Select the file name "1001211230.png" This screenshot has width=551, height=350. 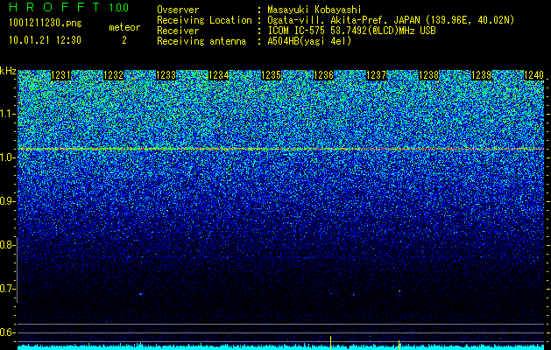[x=46, y=23]
